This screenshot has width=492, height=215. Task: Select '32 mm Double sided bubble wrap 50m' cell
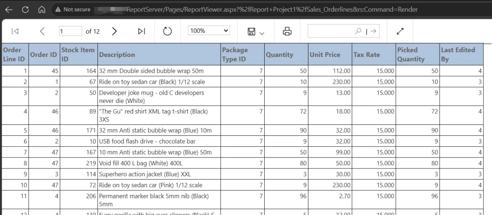click(159, 71)
